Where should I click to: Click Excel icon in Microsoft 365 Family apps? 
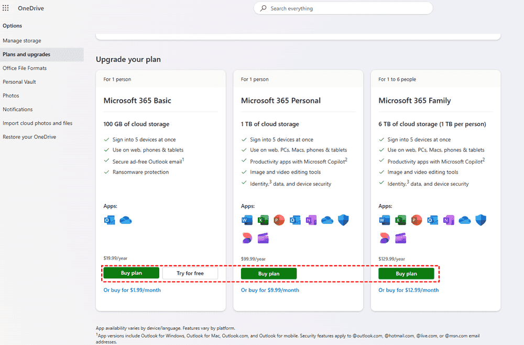[400, 220]
